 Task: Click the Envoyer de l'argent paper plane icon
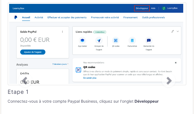pos(99,40)
